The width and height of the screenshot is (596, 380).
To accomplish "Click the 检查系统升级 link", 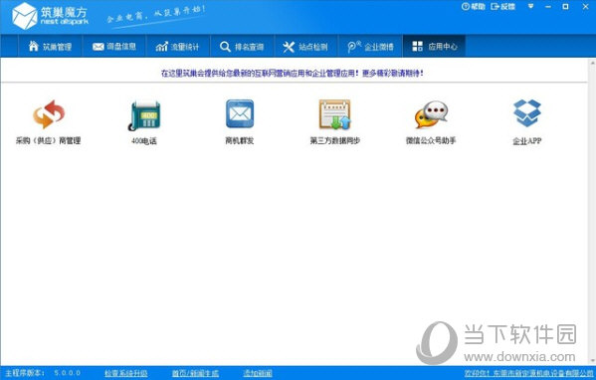I will point(125,373).
